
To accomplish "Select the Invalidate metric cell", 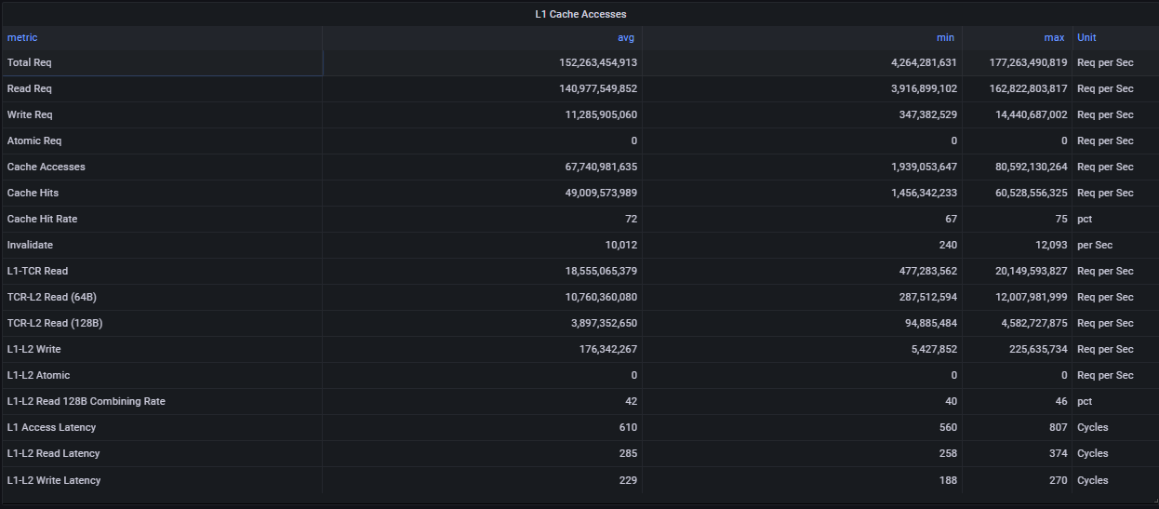I will [x=163, y=245].
